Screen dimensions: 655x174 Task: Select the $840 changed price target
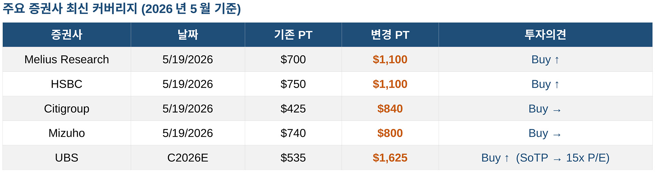click(390, 108)
